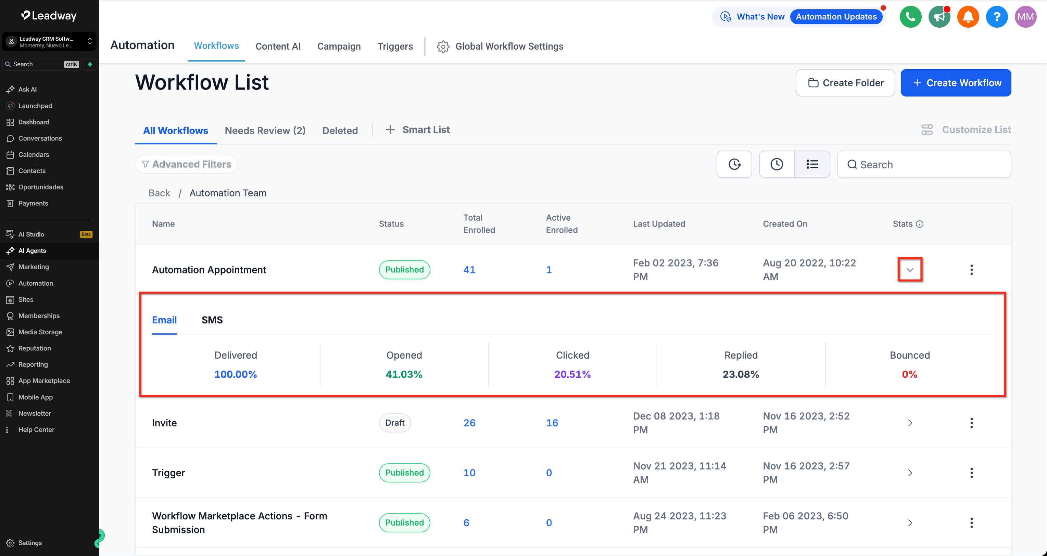Switch to the clock history view toggle
Screen dimensions: 1047x556
pos(777,164)
